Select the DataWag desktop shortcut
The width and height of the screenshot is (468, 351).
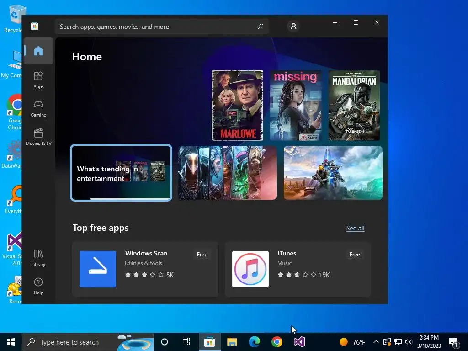coord(12,154)
